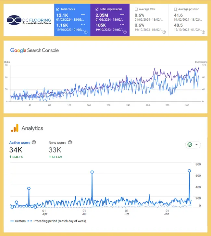Click the 48.5 previous average position value

tap(178, 25)
